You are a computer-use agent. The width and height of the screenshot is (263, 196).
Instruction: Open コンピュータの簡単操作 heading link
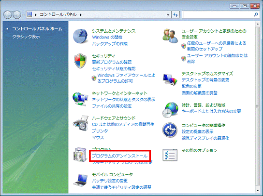tap(204, 125)
